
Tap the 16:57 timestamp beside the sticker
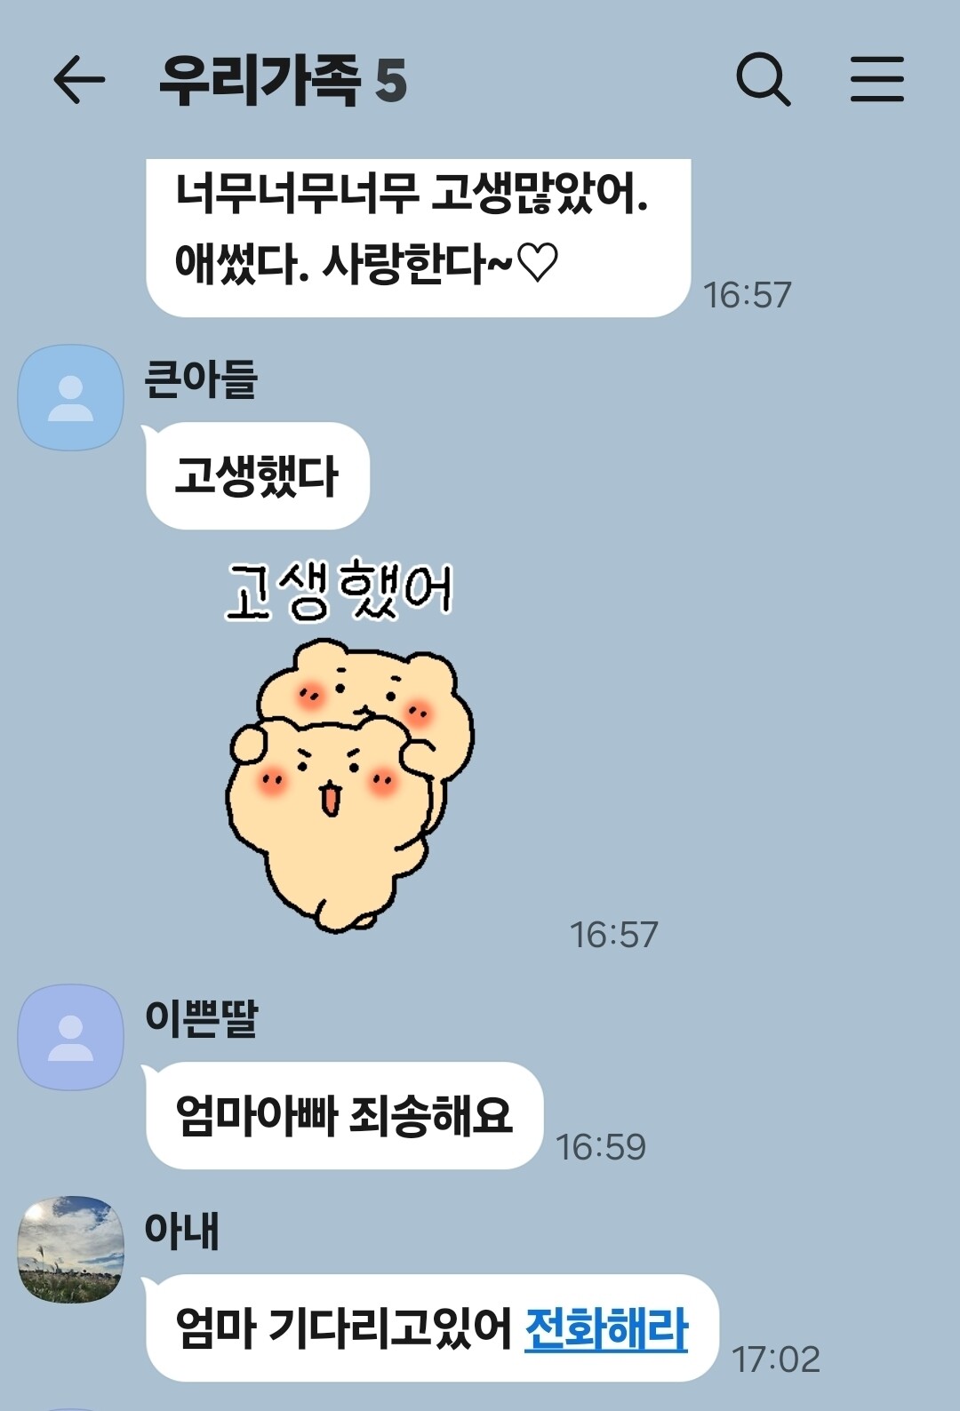tap(614, 935)
